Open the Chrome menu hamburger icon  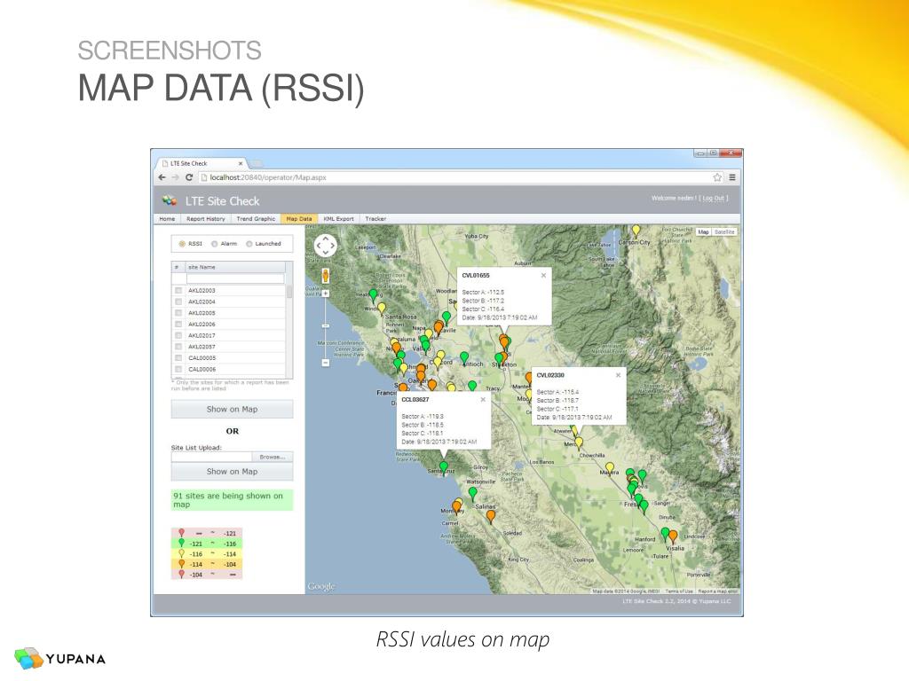(x=732, y=177)
